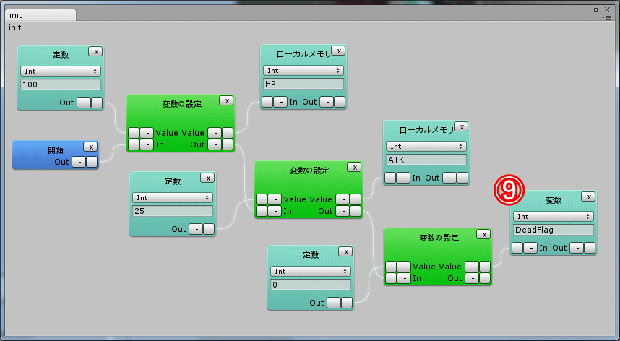Click the blank Out port on constant 25 node
620x341 pixels.
click(x=208, y=229)
